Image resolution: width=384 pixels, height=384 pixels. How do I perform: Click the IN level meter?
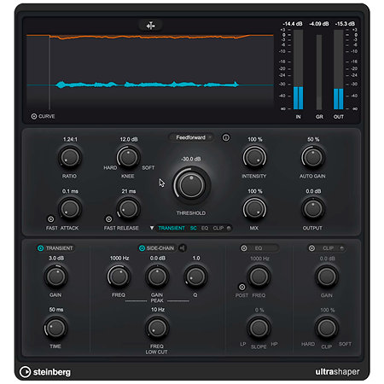coord(298,69)
